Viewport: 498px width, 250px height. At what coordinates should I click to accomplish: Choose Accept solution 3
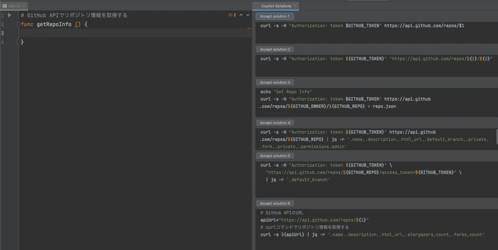tap(275, 83)
